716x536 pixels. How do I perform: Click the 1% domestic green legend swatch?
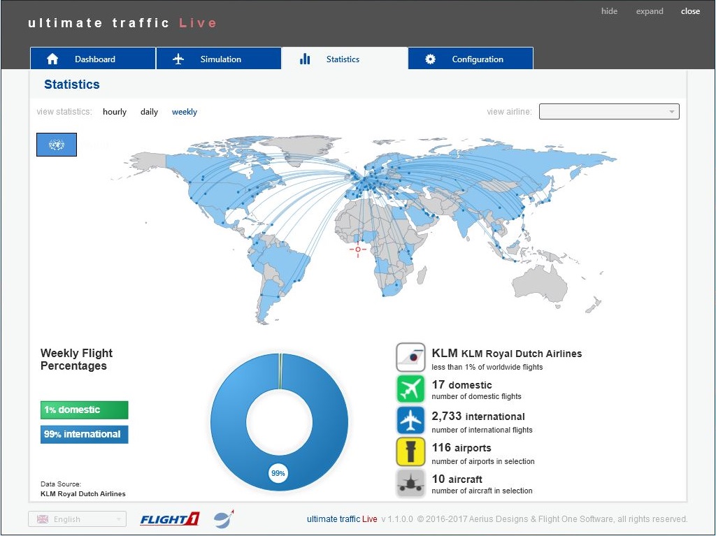(85, 410)
